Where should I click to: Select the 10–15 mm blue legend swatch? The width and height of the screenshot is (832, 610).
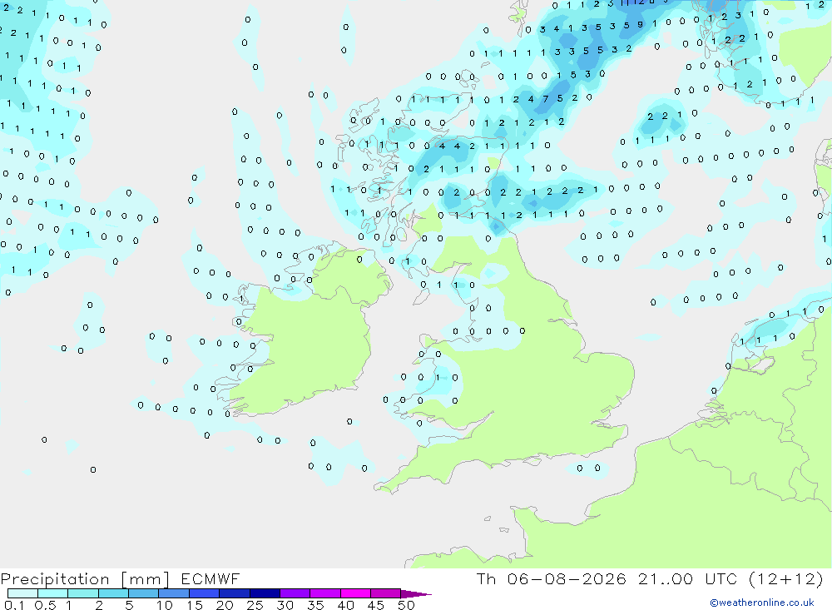tap(174, 593)
